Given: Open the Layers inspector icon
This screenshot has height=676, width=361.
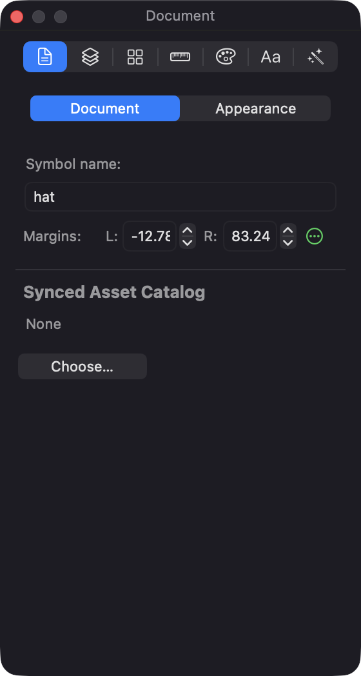Looking at the screenshot, I should (90, 57).
